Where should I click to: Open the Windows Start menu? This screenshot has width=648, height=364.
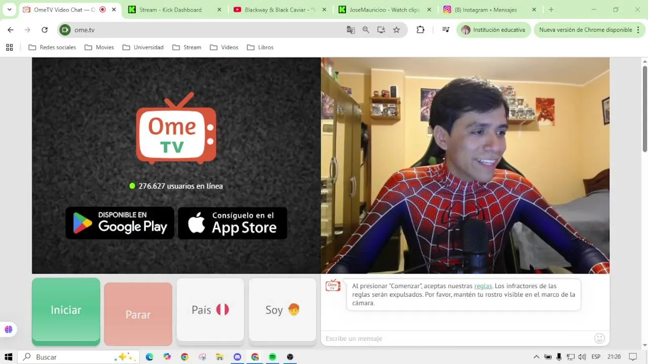8,357
